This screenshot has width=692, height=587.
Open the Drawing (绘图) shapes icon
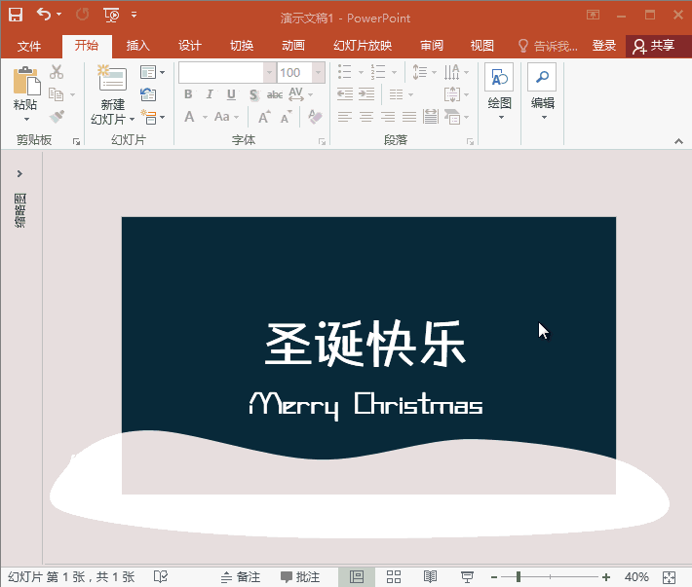click(499, 79)
